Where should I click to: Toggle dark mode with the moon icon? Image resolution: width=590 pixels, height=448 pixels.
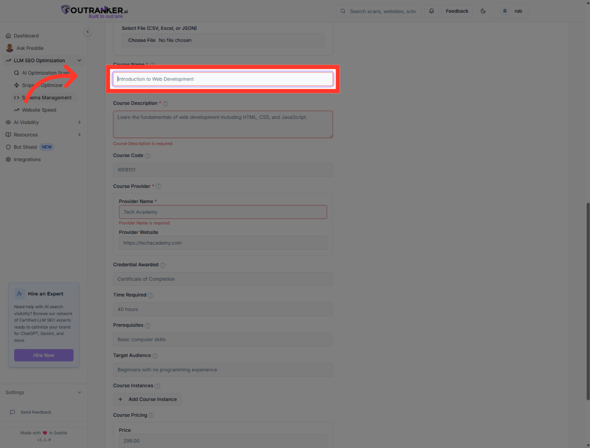483,11
